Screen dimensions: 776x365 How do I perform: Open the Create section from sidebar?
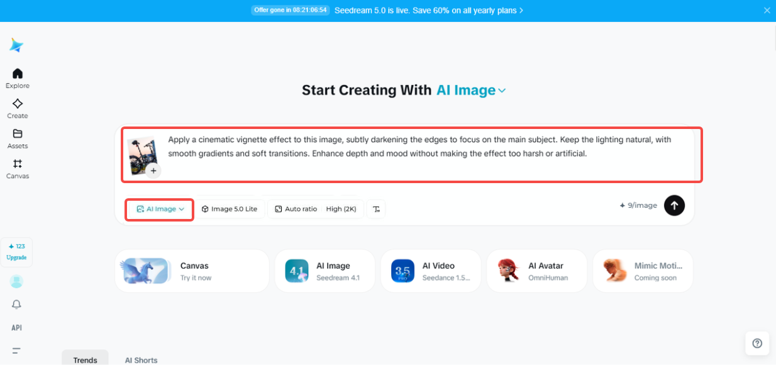[17, 105]
